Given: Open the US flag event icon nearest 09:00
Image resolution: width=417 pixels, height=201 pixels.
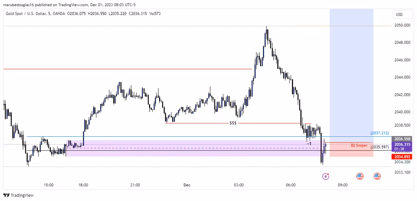Looking at the screenshot, I should 360,176.
